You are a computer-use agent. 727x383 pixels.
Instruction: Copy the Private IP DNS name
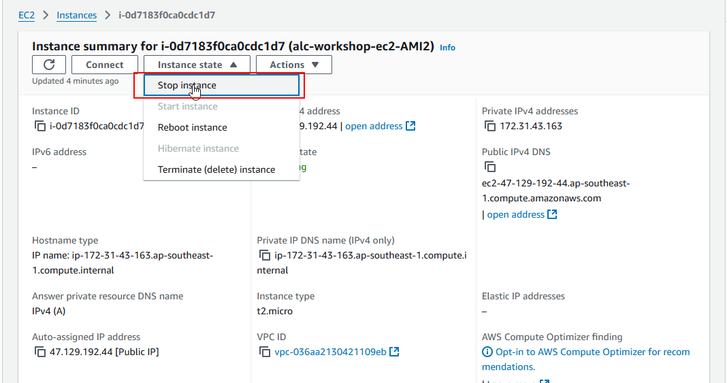tap(265, 256)
